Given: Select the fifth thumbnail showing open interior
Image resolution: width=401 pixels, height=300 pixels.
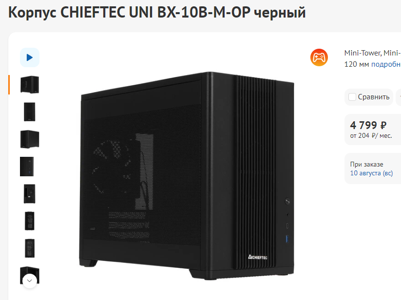Looking at the screenshot, I should point(30,194).
